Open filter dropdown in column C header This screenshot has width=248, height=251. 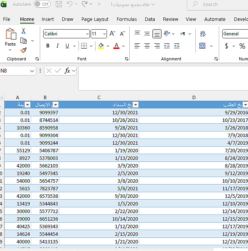pyautogui.click(x=136, y=105)
